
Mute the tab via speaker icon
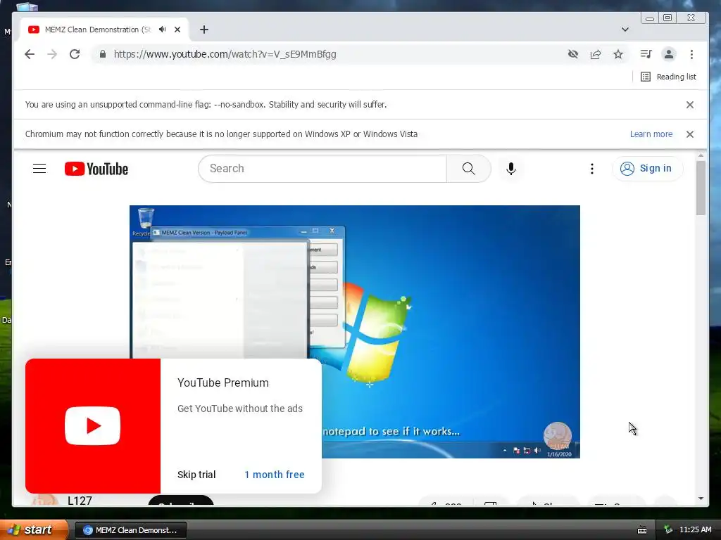(163, 30)
